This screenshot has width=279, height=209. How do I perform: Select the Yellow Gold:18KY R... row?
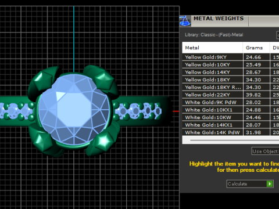231,88
